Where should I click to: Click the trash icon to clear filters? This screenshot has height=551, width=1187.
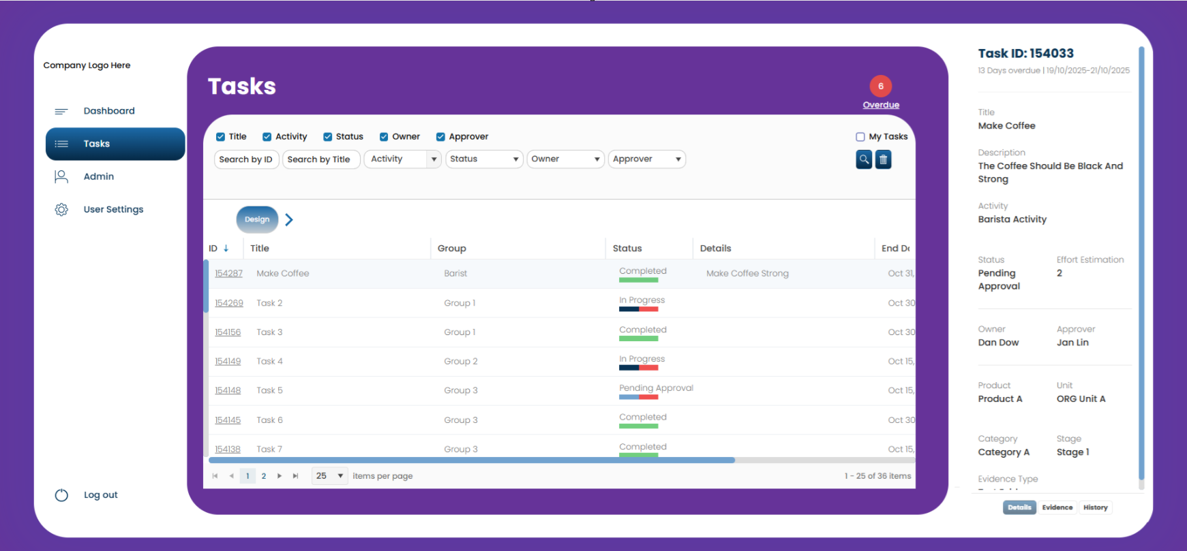click(883, 159)
